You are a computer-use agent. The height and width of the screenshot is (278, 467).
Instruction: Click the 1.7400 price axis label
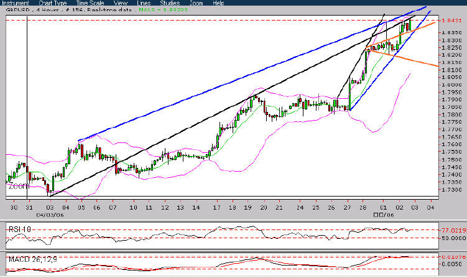(451, 174)
